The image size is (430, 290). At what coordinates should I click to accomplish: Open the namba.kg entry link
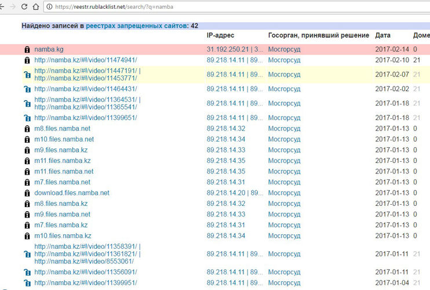tap(49, 49)
